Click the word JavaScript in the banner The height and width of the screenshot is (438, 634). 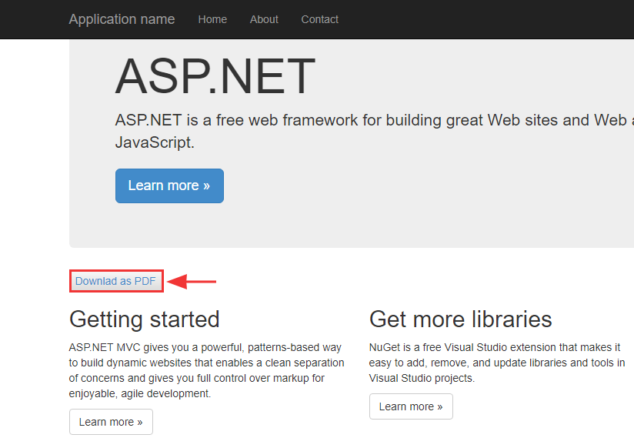point(155,142)
